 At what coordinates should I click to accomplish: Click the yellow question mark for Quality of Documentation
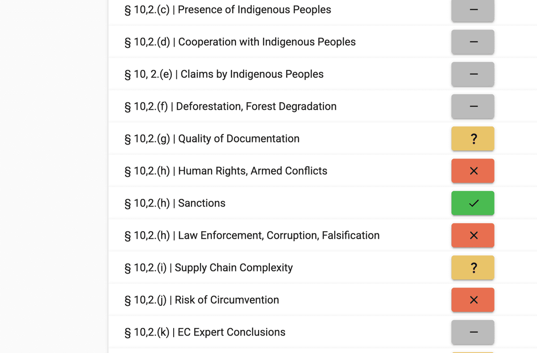473,139
